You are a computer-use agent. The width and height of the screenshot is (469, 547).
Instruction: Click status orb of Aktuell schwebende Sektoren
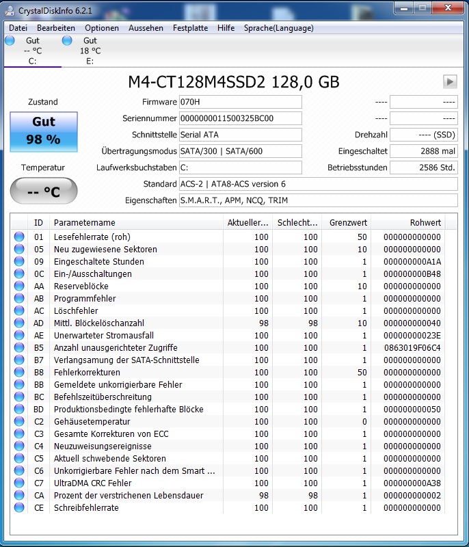click(x=19, y=458)
